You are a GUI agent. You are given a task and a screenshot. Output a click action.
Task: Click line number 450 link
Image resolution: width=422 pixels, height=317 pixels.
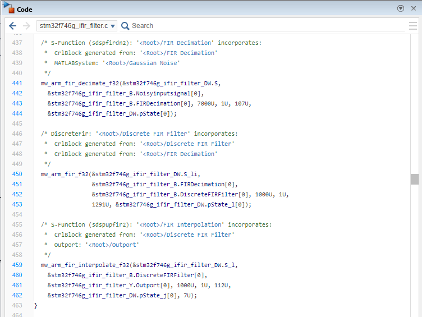(17, 174)
